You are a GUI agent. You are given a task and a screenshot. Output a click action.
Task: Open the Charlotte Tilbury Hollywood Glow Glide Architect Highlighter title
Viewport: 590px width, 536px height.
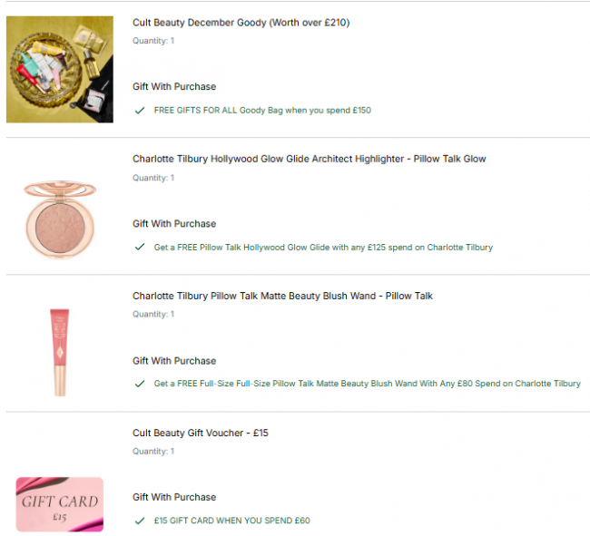click(310, 159)
